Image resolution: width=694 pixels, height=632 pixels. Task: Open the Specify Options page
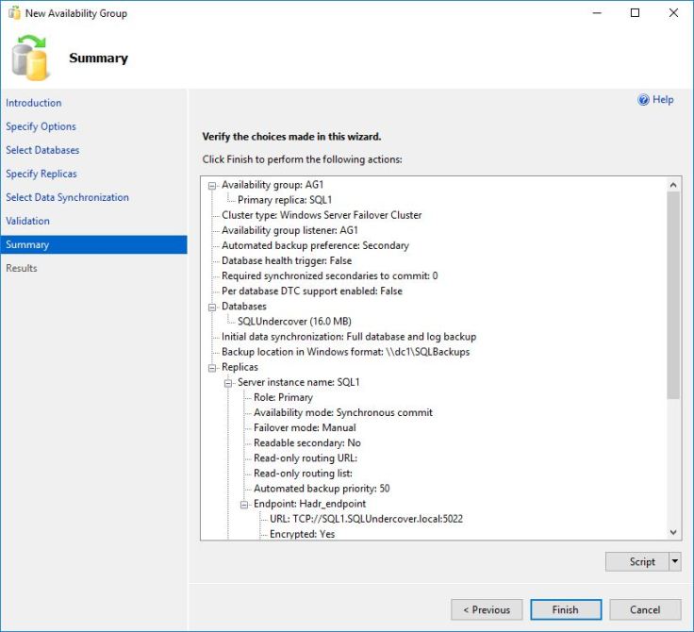(x=41, y=126)
